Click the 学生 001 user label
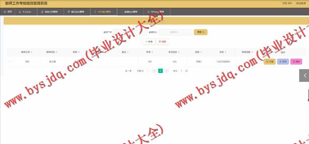Viewport: 309px width, 144px height. (287, 3)
